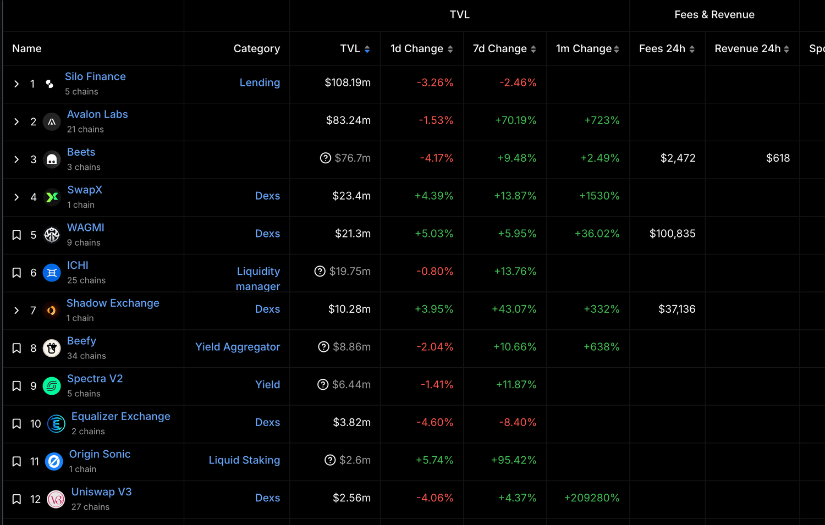Click the Spectra V2 green logo
The width and height of the screenshot is (825, 525).
(52, 386)
